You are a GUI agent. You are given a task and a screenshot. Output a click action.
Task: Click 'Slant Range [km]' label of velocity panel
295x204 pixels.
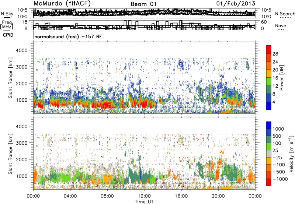10,154
